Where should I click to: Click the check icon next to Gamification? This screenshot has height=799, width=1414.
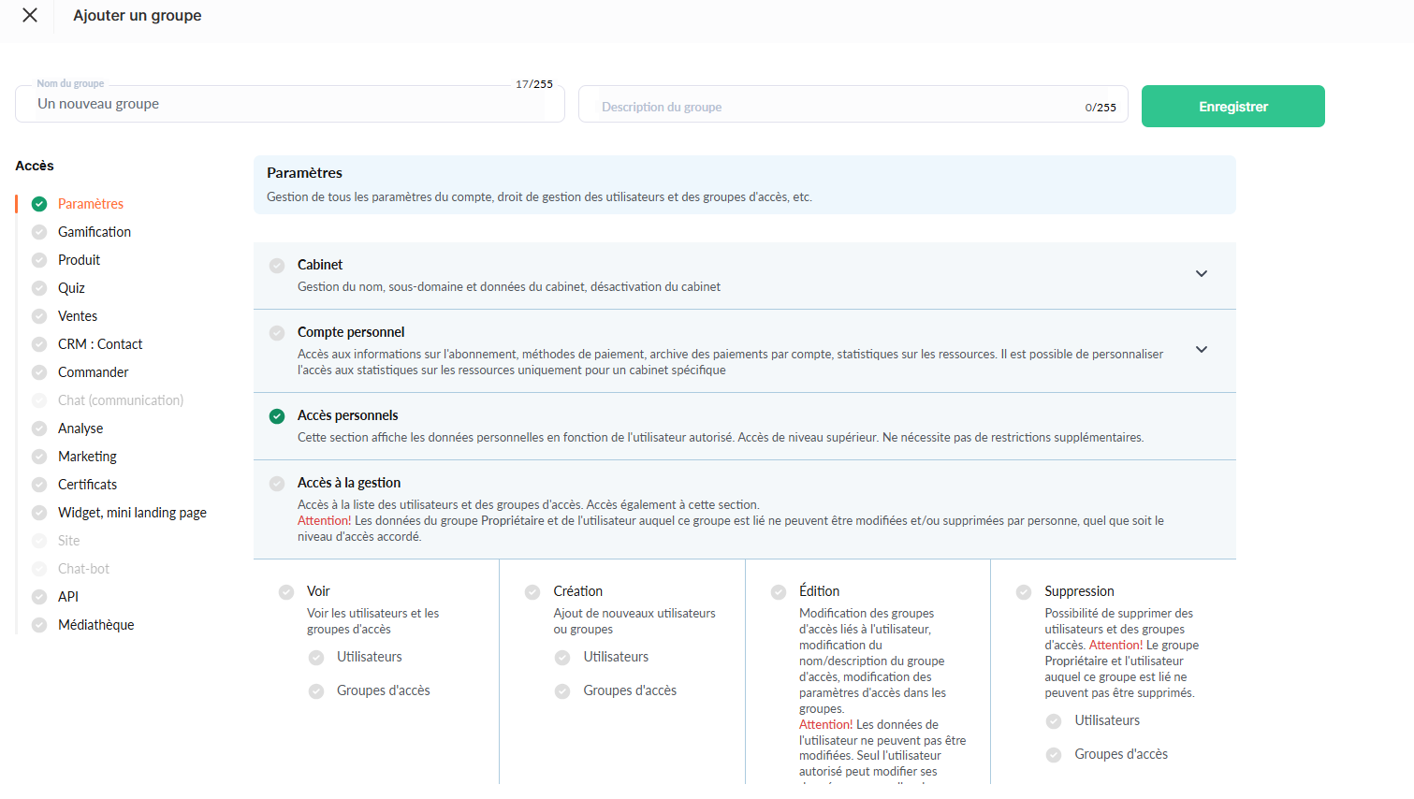click(39, 232)
